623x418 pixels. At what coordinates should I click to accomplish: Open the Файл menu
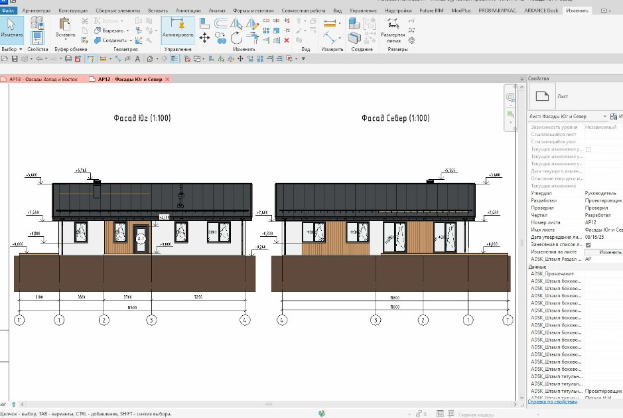tap(8, 11)
